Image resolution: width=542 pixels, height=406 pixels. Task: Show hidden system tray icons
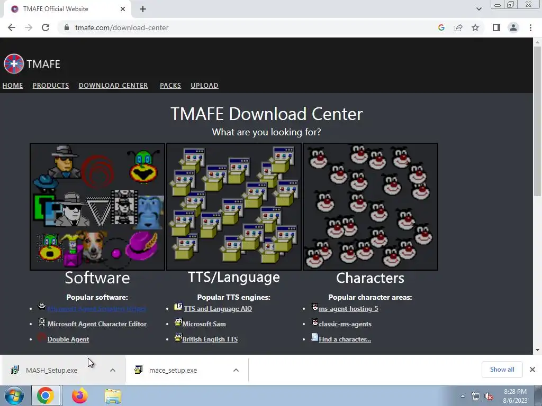click(x=463, y=396)
